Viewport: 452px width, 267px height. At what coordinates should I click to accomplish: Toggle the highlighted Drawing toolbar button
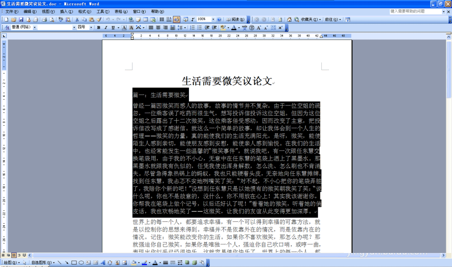176,19
